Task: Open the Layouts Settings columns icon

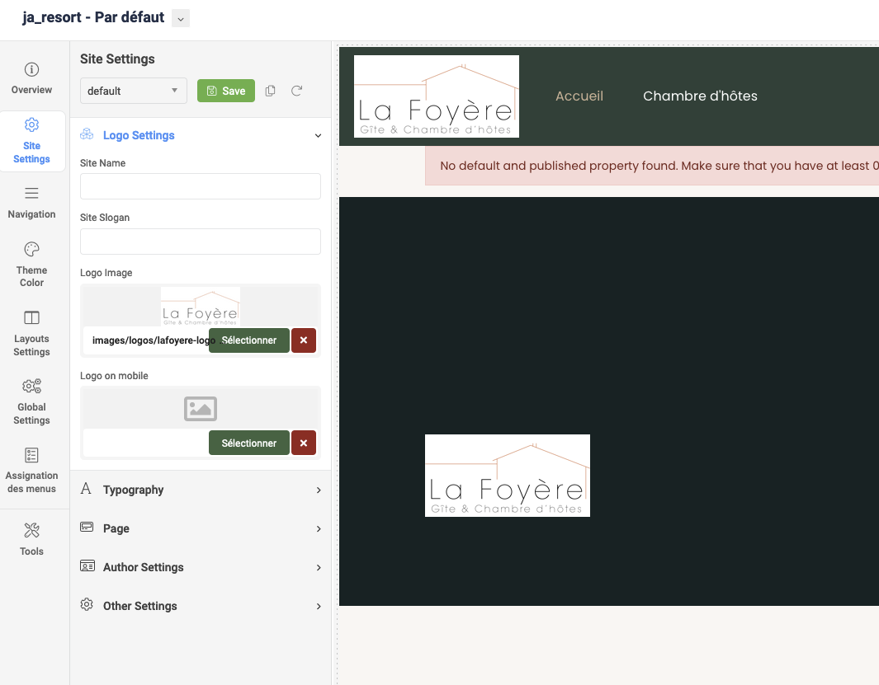Action: click(31, 317)
